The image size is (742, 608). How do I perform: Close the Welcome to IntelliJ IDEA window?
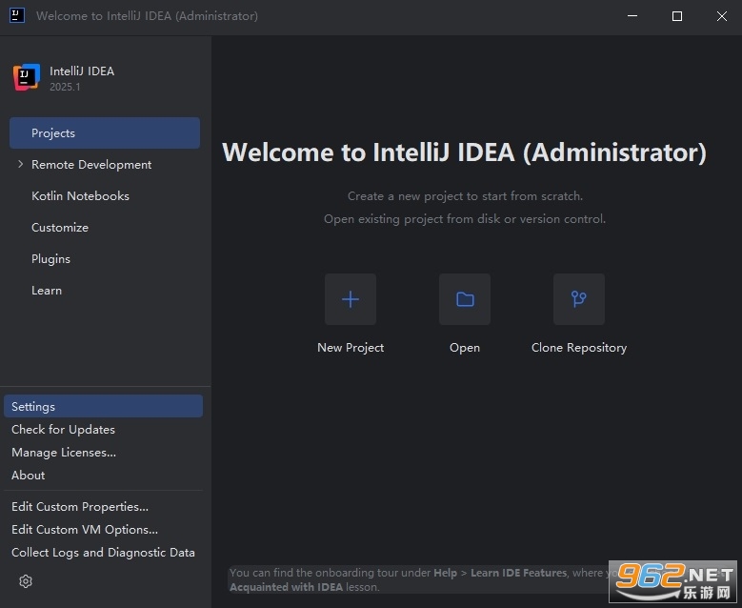coord(721,15)
